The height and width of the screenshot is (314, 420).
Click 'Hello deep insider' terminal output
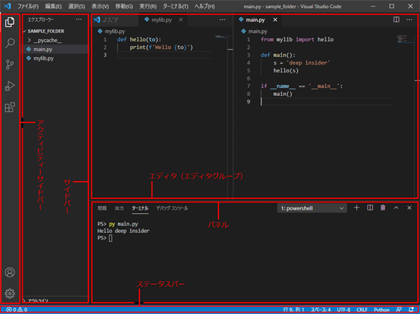(x=123, y=231)
